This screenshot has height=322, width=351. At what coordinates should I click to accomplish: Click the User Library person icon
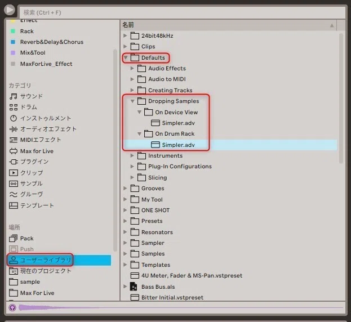pyautogui.click(x=13, y=260)
